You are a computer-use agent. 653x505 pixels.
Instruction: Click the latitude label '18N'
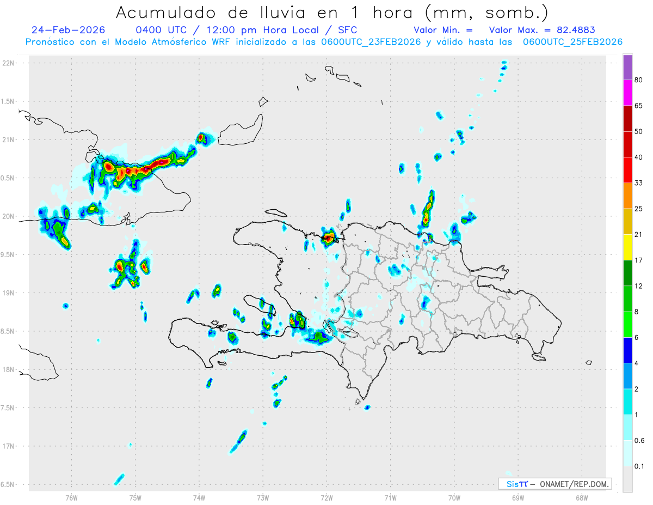coord(8,370)
